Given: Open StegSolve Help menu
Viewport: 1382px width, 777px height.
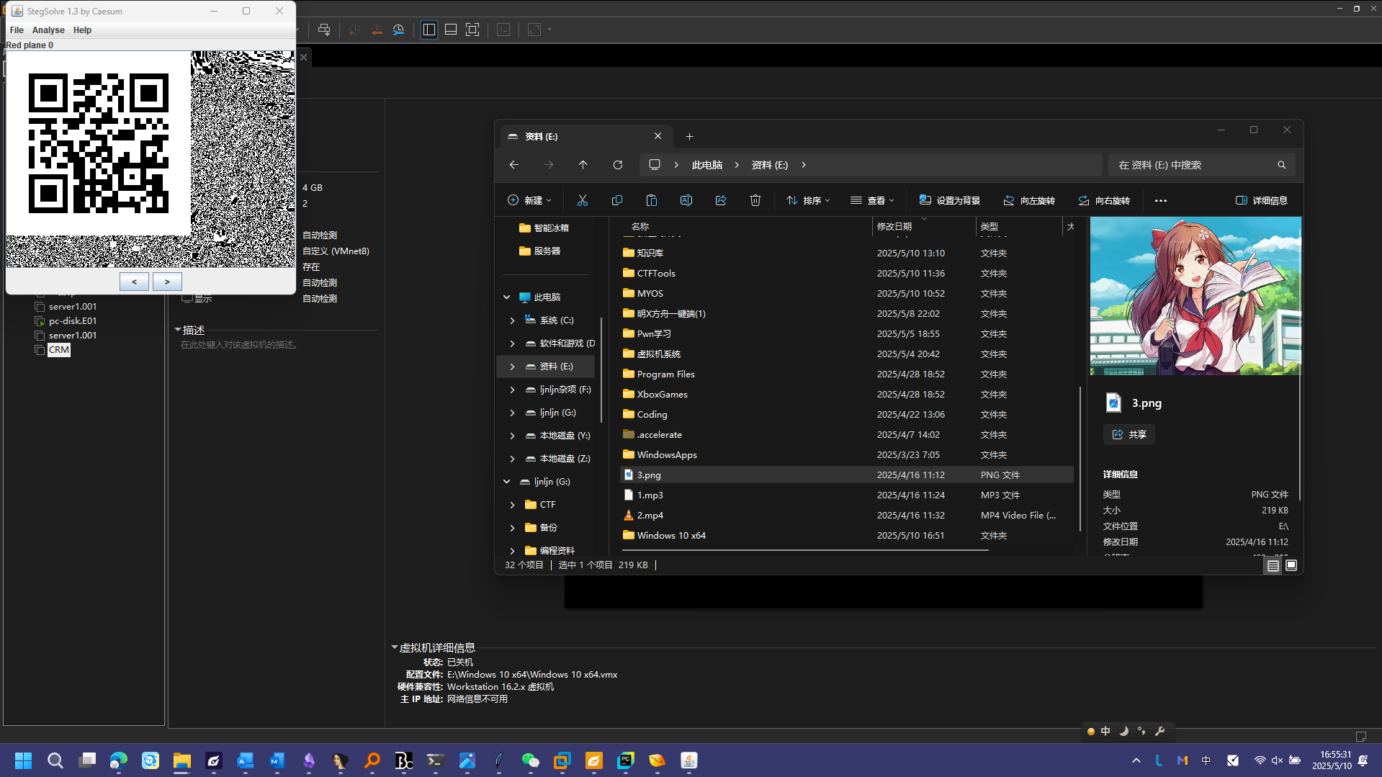Looking at the screenshot, I should coord(82,30).
